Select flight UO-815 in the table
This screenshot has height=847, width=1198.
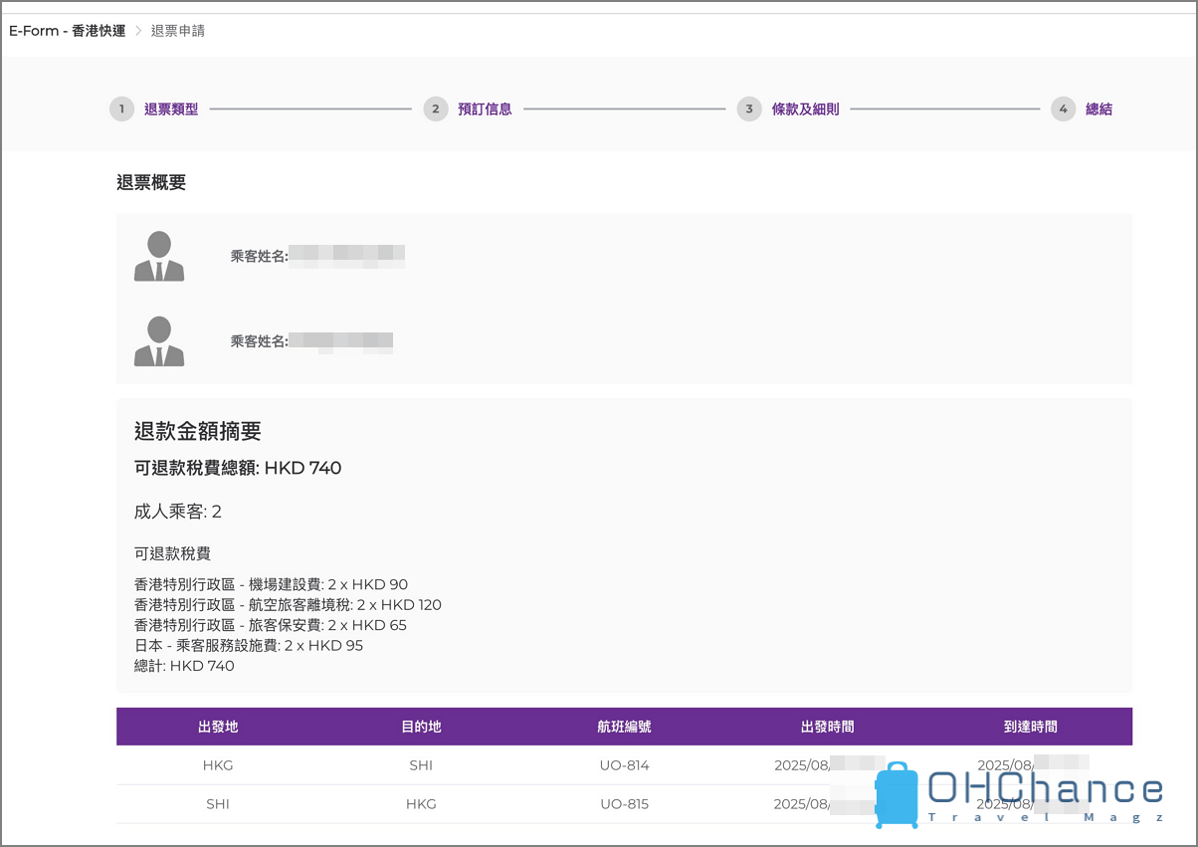[624, 803]
